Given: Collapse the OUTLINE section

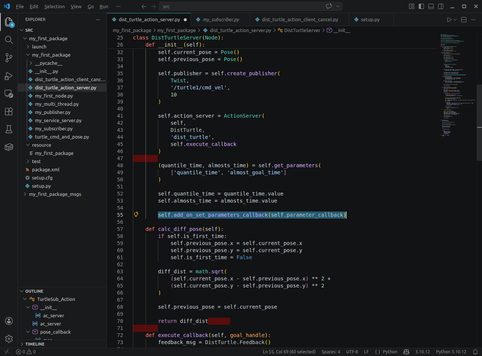Looking at the screenshot, I should [62, 291].
